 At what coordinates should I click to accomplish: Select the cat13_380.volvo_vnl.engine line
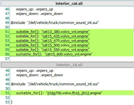53,32
